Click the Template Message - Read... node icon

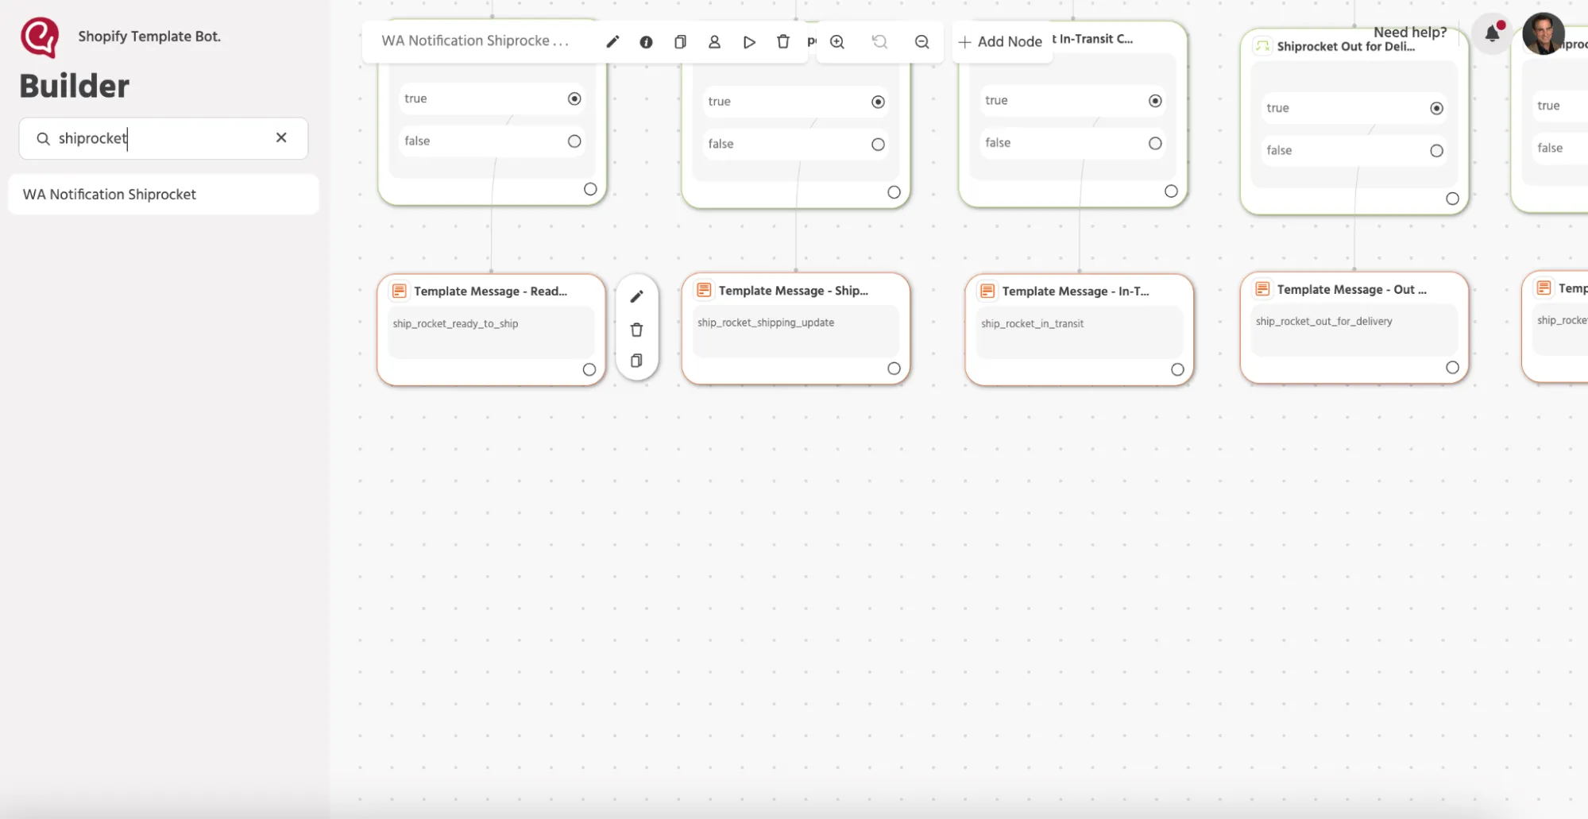pyautogui.click(x=400, y=292)
